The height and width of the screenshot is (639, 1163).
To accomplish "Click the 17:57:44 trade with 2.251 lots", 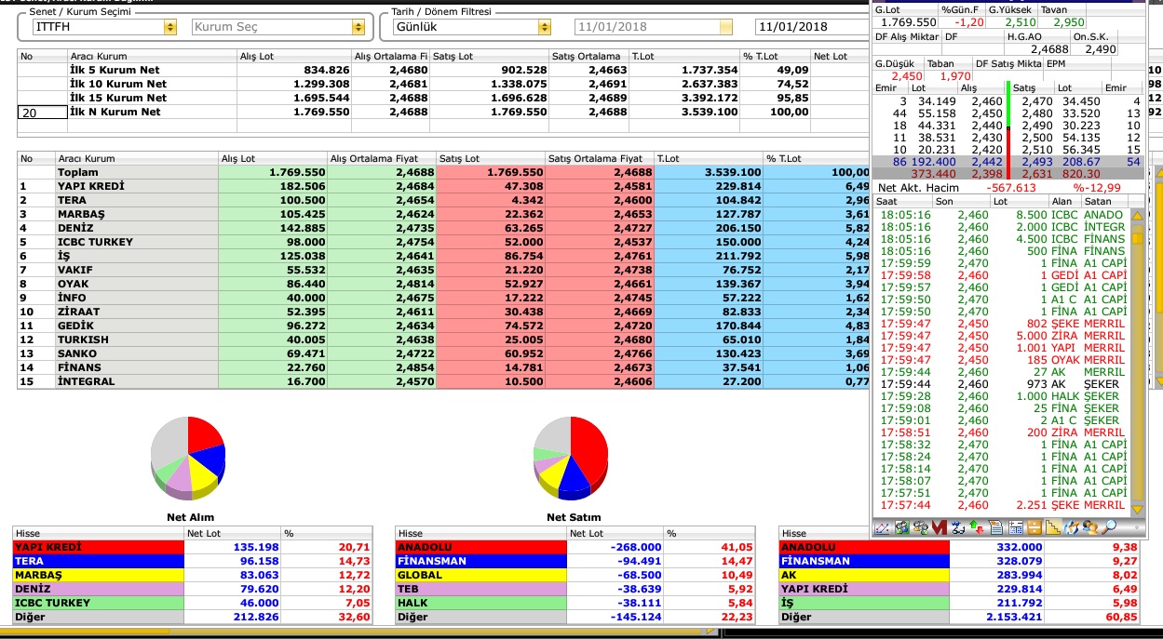I will tap(1001, 505).
